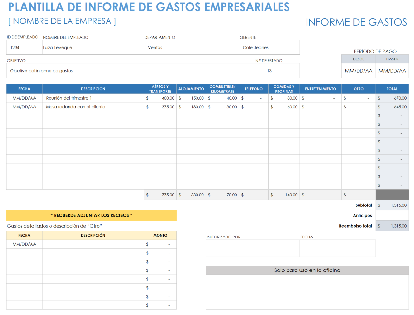Select the empty Anticipos amount cell
Image resolution: width=414 pixels, height=315 pixels.
392,215
